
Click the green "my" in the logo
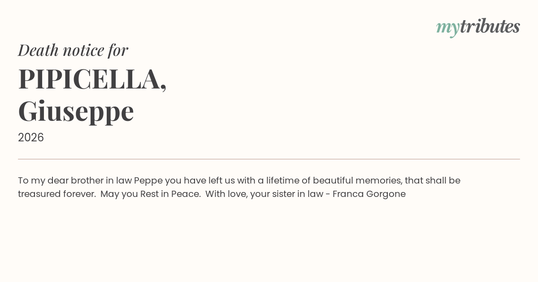coord(447,27)
